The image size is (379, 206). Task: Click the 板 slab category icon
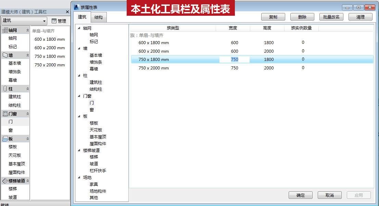pos(5,139)
